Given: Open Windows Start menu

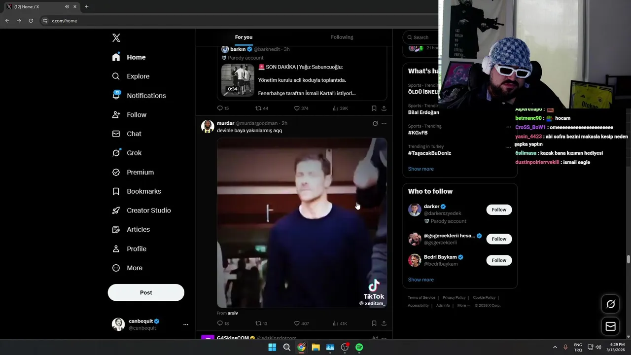Looking at the screenshot, I should [x=272, y=347].
